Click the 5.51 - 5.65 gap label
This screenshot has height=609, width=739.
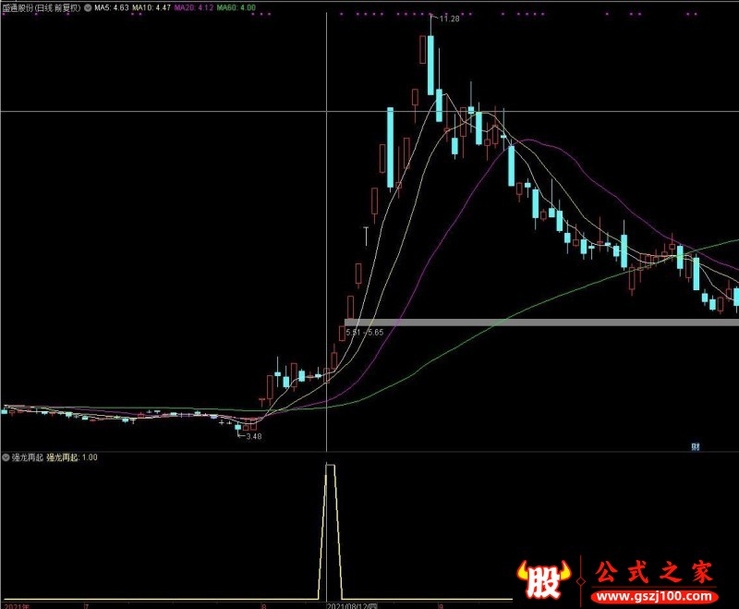pos(365,332)
